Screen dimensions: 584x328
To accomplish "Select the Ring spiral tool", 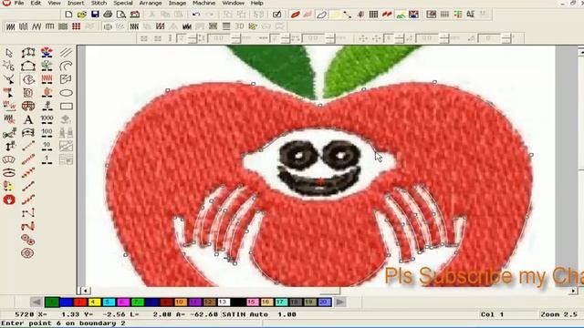I will click(x=28, y=93).
